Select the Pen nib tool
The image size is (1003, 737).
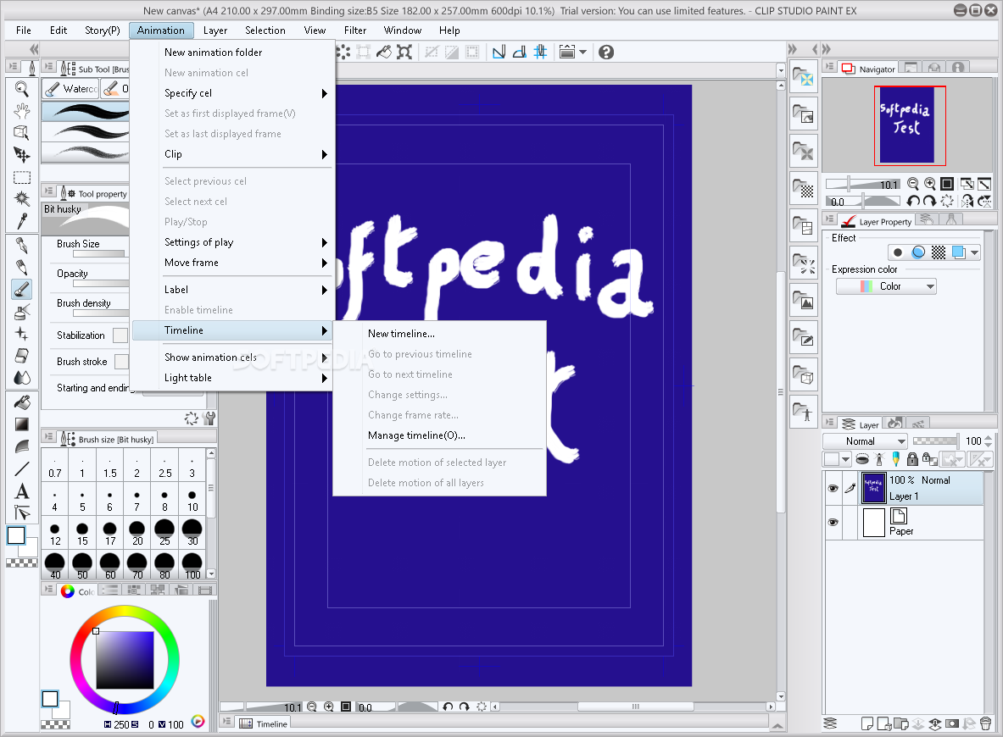click(x=22, y=247)
